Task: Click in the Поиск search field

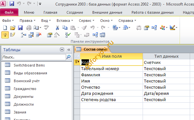Action: tap(34, 57)
